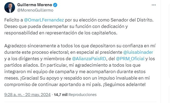The image size is (170, 103).
Task: Click the closing ¡Seguimos adelante! phrase
Action: tap(124, 84)
